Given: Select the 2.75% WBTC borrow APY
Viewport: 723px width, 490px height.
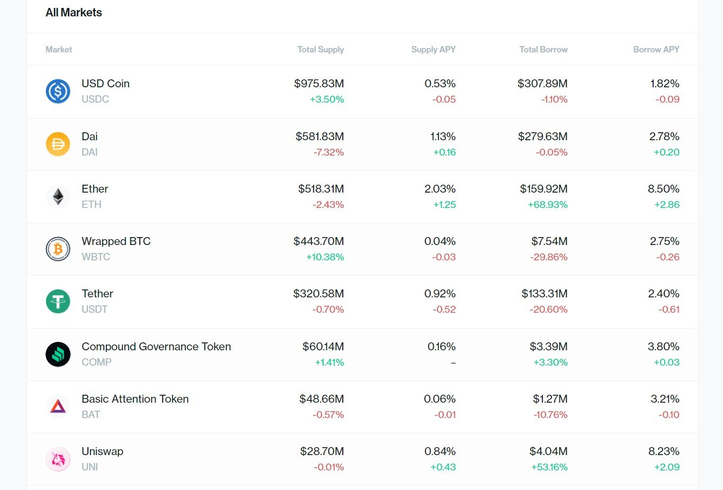Looking at the screenshot, I should [x=665, y=241].
